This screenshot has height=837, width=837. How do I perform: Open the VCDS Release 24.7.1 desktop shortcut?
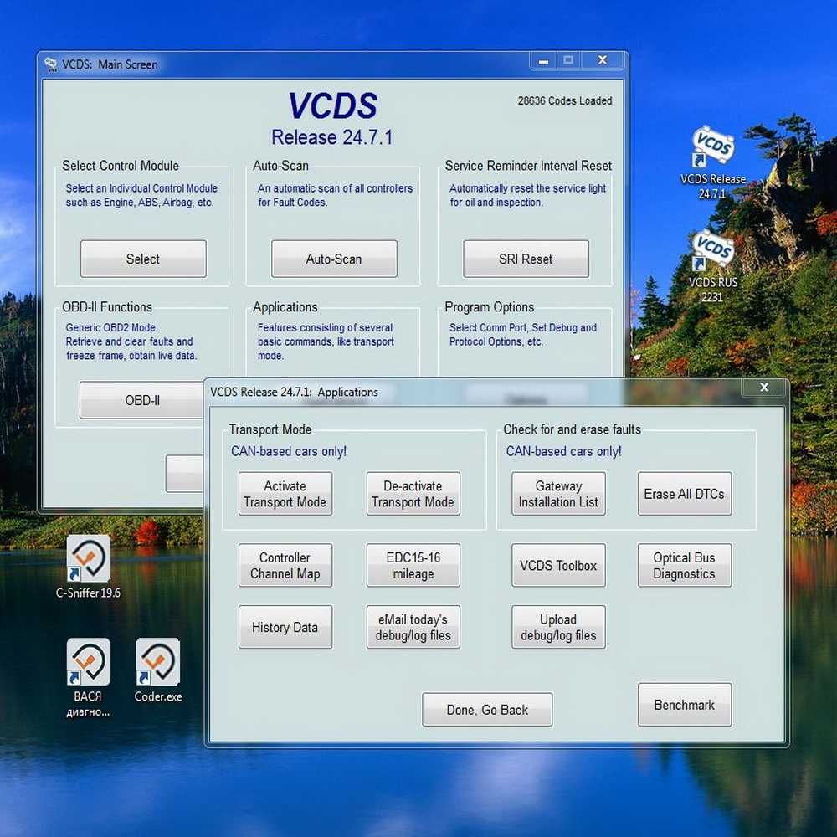pyautogui.click(x=712, y=163)
